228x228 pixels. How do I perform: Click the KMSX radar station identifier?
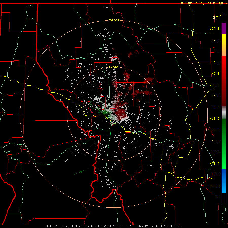pyautogui.click(x=144, y=226)
